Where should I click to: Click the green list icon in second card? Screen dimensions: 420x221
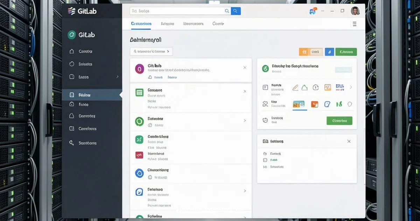(139, 93)
